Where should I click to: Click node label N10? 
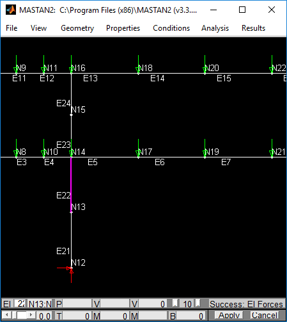click(x=51, y=152)
